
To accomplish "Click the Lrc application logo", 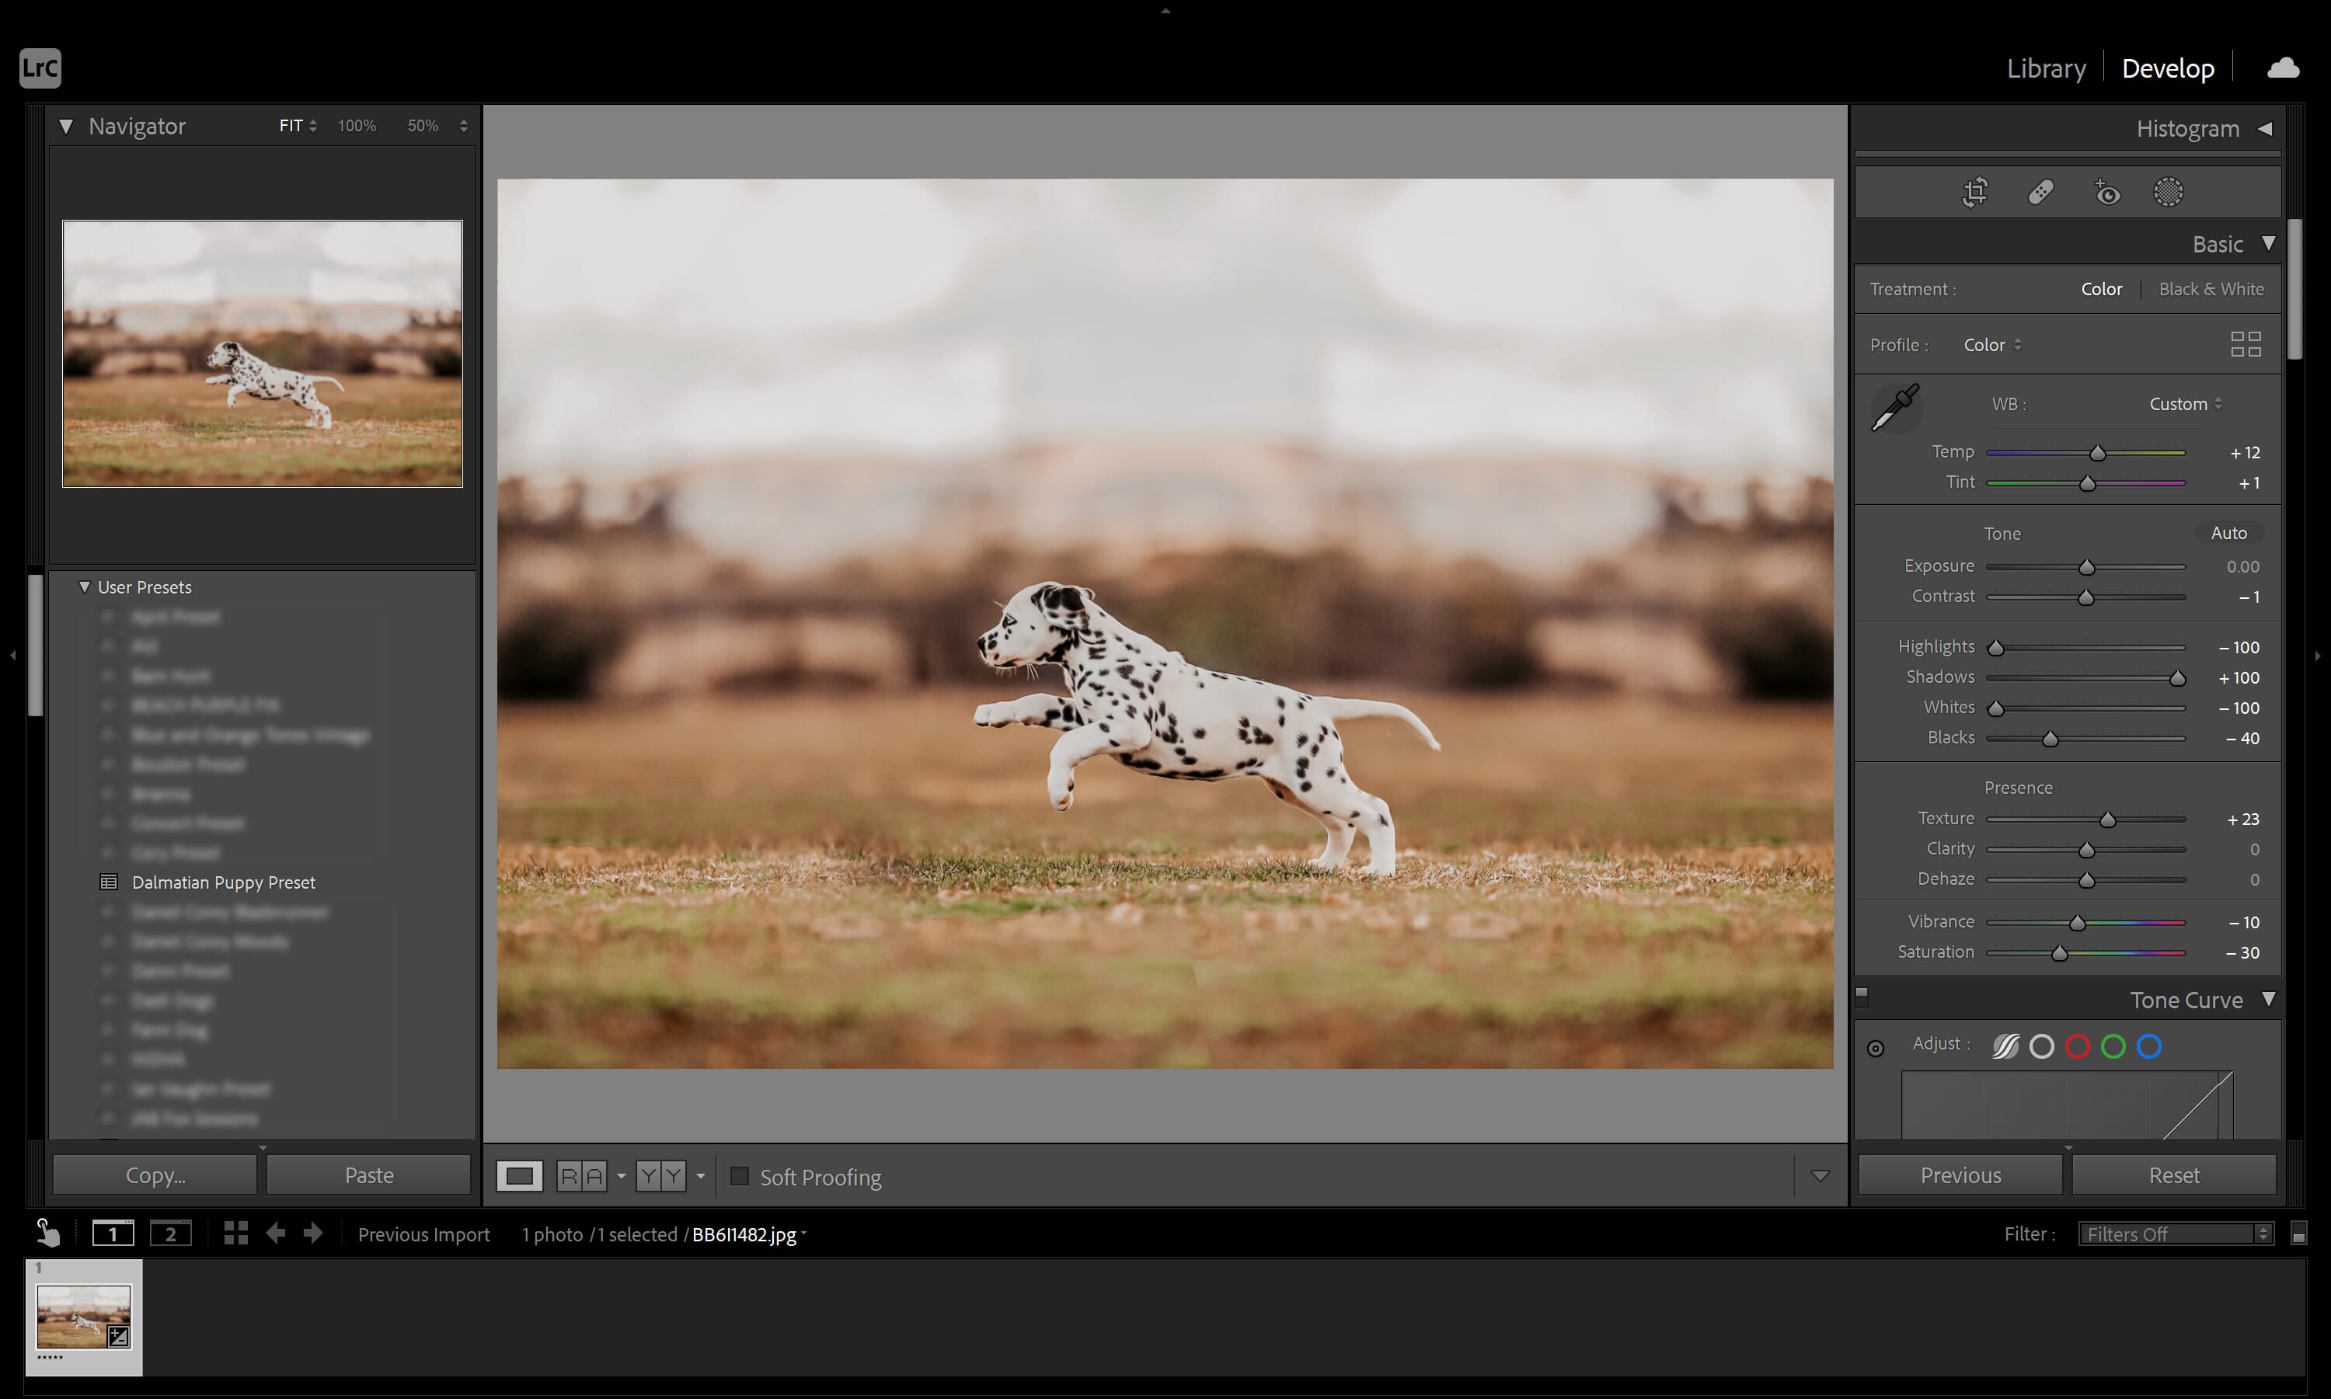I will tap(40, 68).
